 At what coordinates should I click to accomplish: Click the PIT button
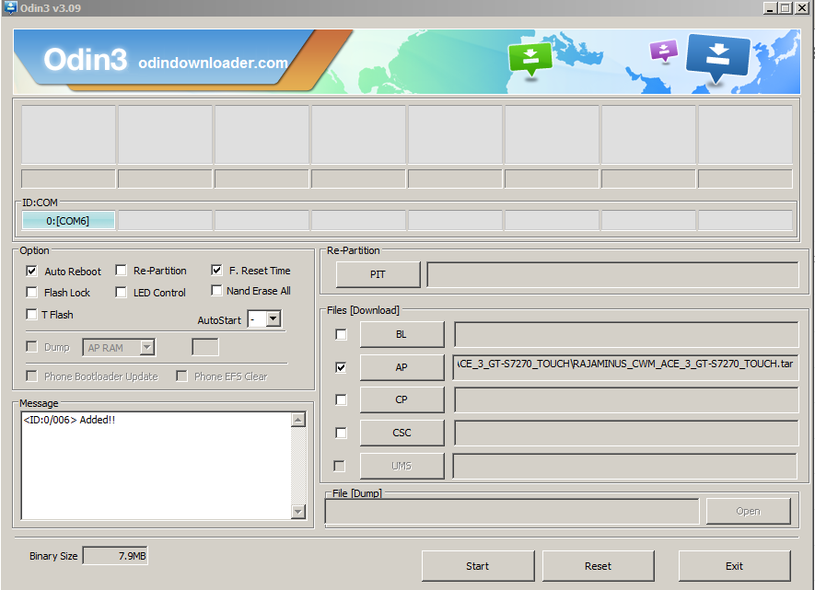[x=378, y=274]
